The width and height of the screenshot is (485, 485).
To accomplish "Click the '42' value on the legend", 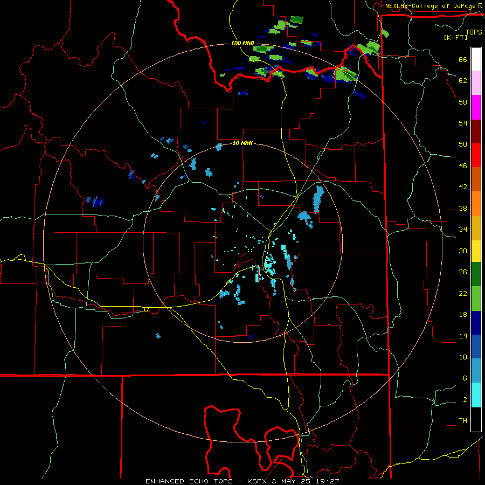I will click(463, 187).
